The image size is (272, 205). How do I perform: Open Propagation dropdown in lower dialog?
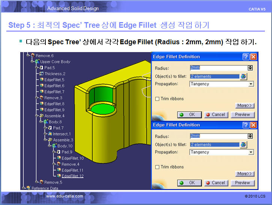point(221,152)
